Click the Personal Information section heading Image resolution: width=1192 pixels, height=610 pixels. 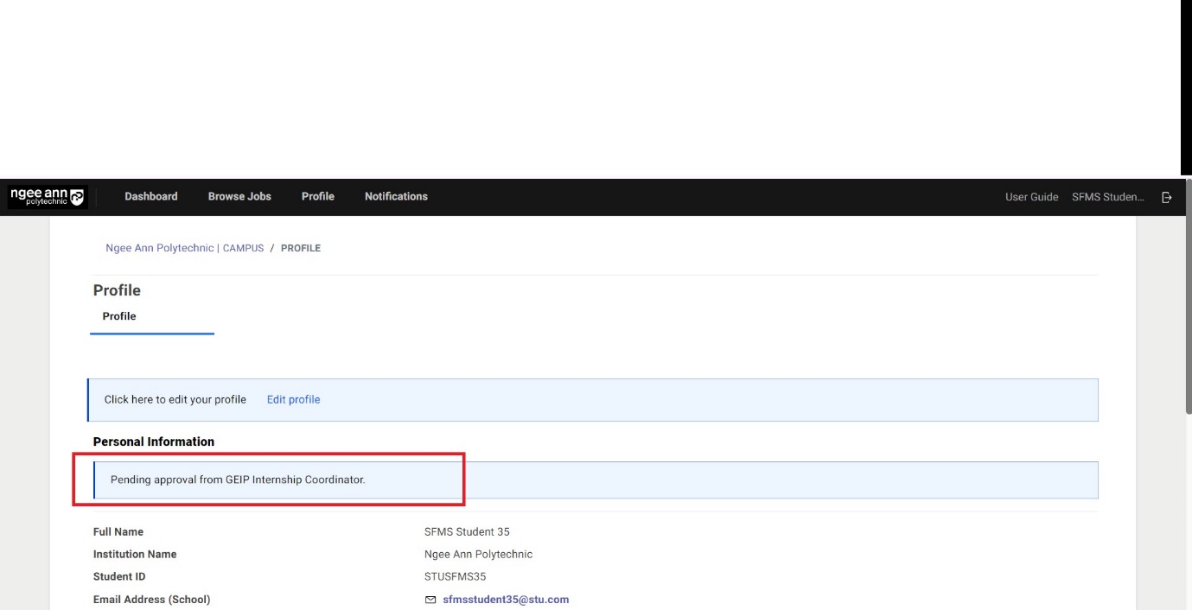[154, 442]
